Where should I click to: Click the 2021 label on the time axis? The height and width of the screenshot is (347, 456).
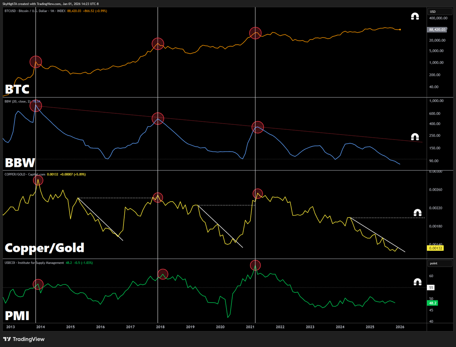(x=250, y=327)
